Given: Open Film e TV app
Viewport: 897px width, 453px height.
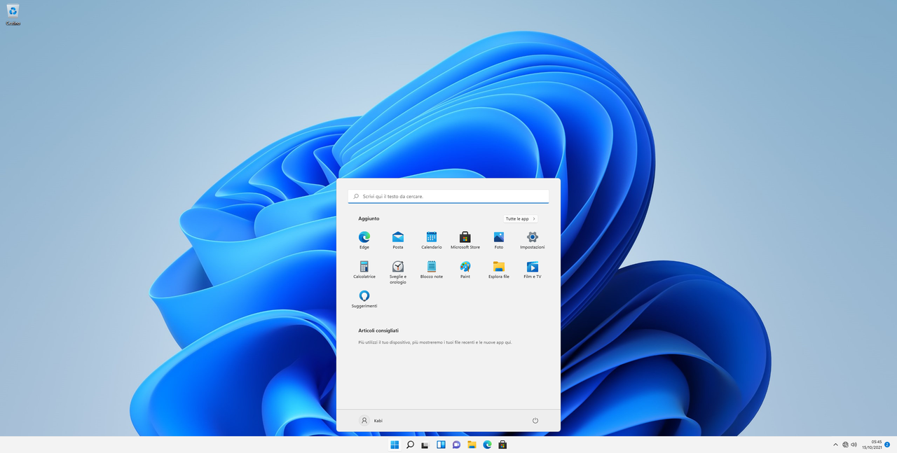Looking at the screenshot, I should [x=533, y=270].
